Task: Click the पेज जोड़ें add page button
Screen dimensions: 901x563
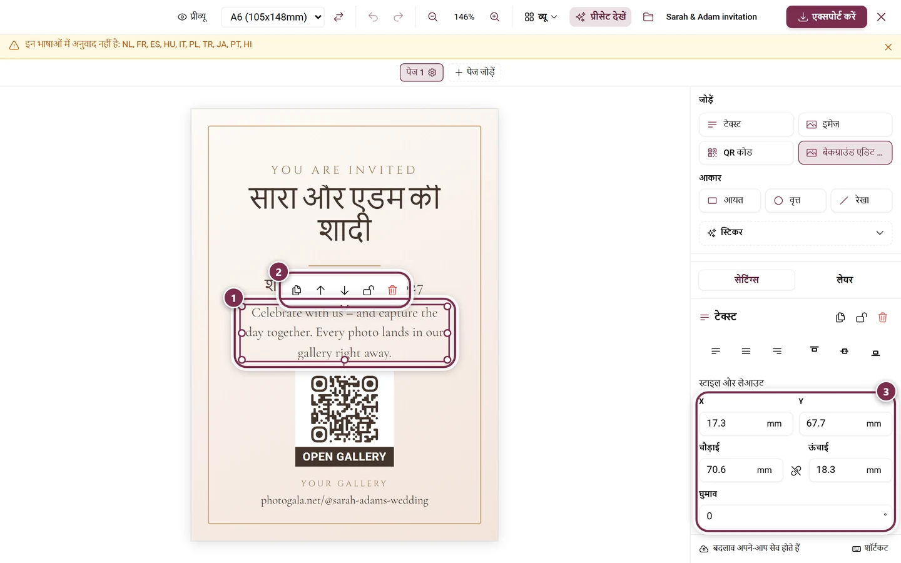Action: click(475, 73)
